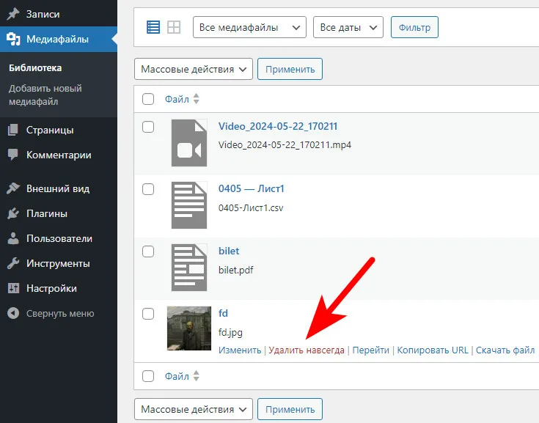Open the Все даты date dropdown
Viewport: 539px width, 423px height.
click(348, 27)
